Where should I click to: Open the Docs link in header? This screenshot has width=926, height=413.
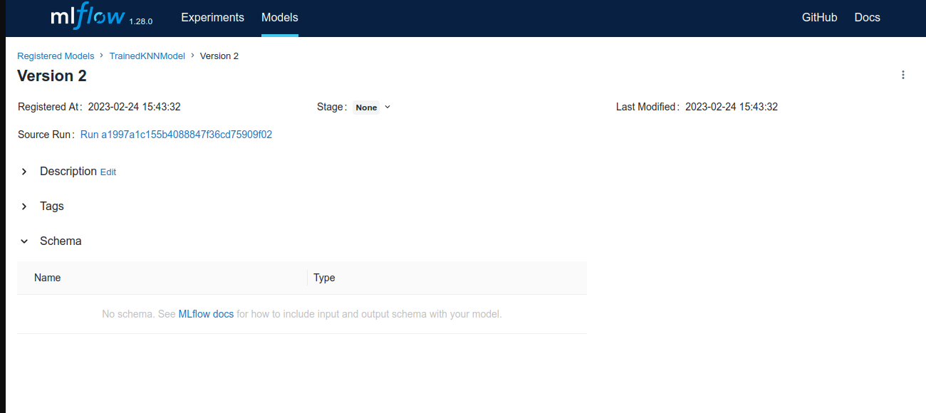(x=867, y=17)
